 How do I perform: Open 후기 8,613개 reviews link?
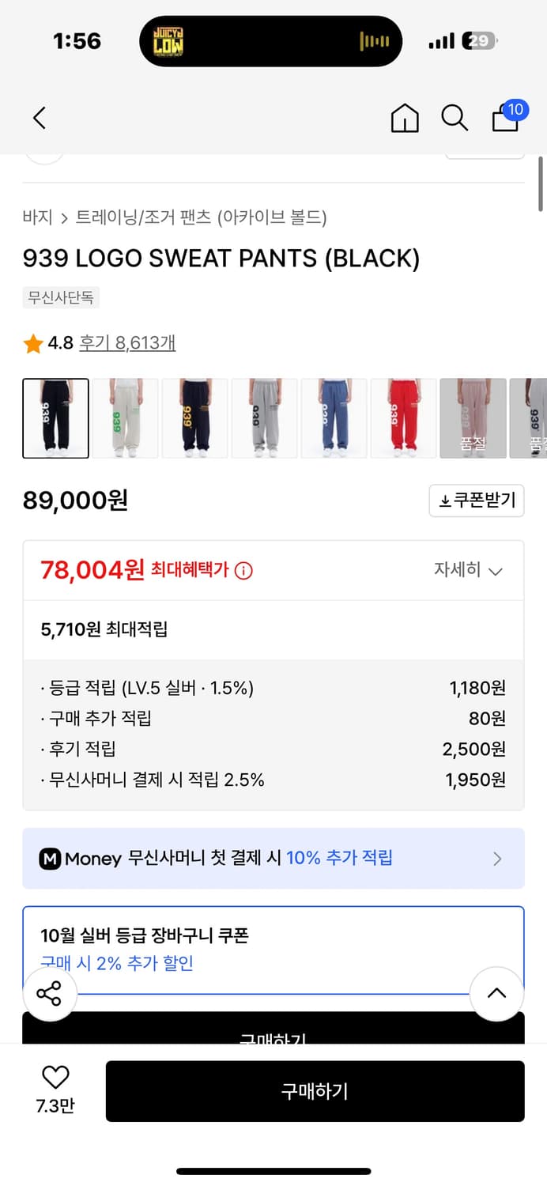coord(127,343)
